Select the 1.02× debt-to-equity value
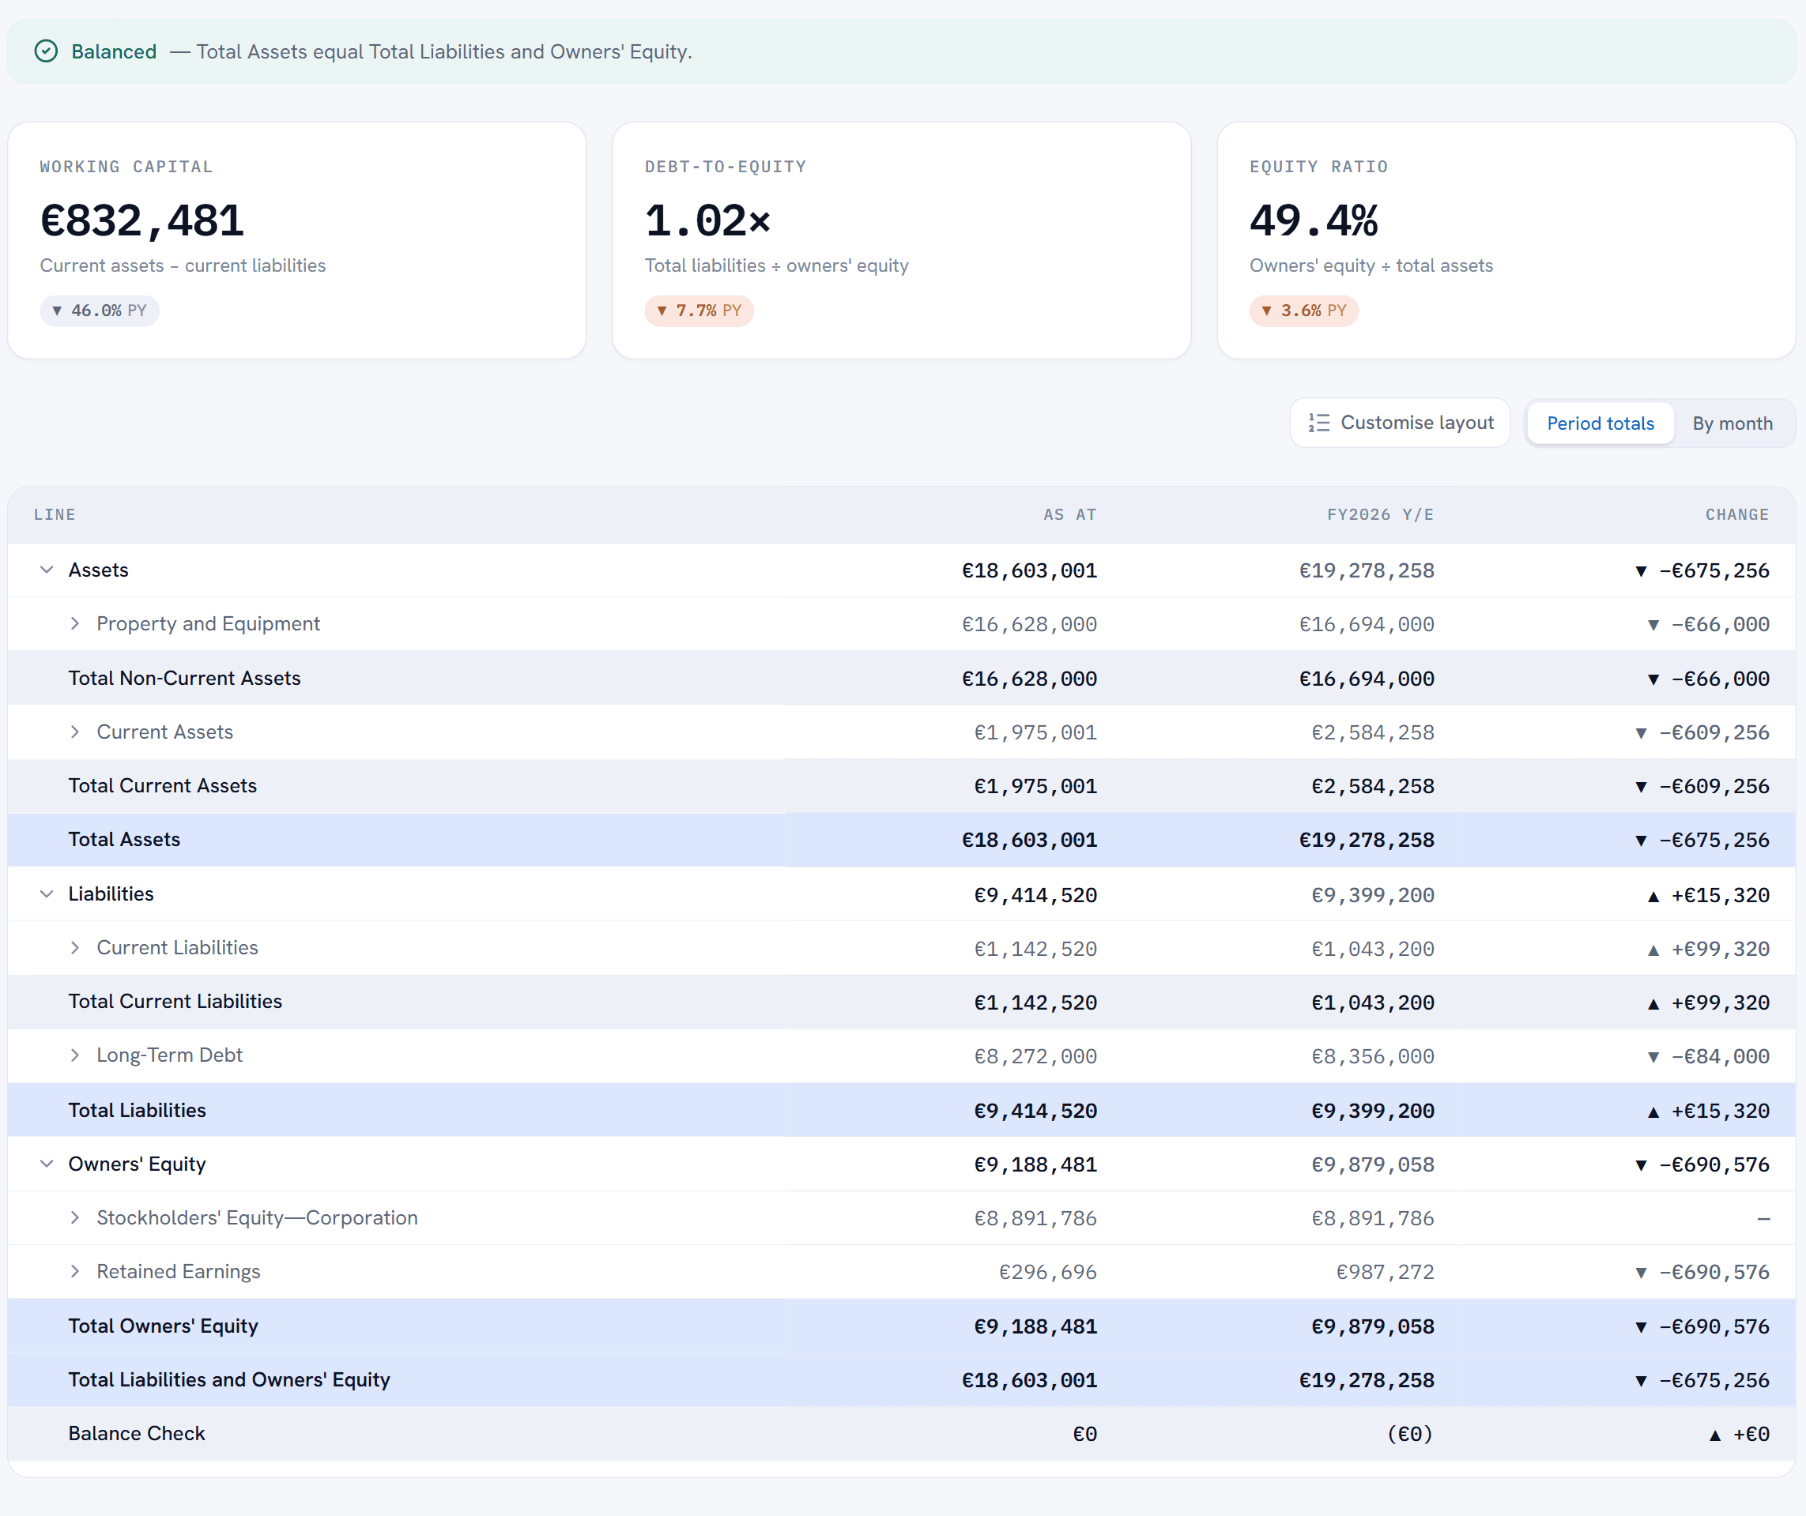 tap(708, 221)
